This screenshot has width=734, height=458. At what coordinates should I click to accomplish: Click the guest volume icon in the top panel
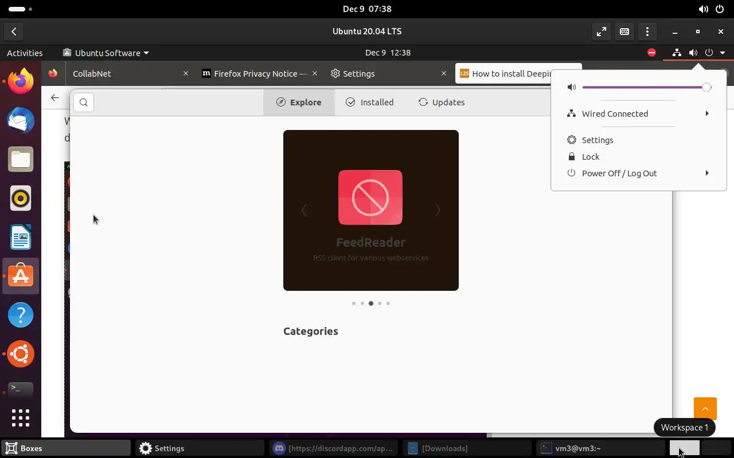tap(693, 53)
